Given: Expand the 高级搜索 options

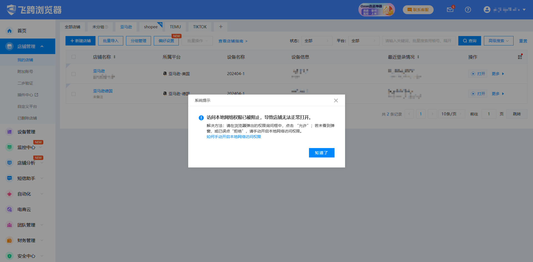Looking at the screenshot, I should tap(498, 41).
